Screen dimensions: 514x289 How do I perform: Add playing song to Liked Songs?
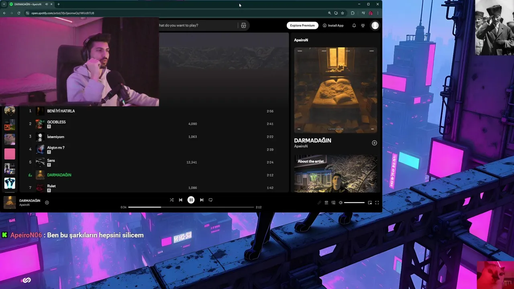47,203
